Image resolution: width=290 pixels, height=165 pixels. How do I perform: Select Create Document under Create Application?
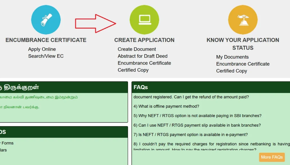(x=137, y=49)
